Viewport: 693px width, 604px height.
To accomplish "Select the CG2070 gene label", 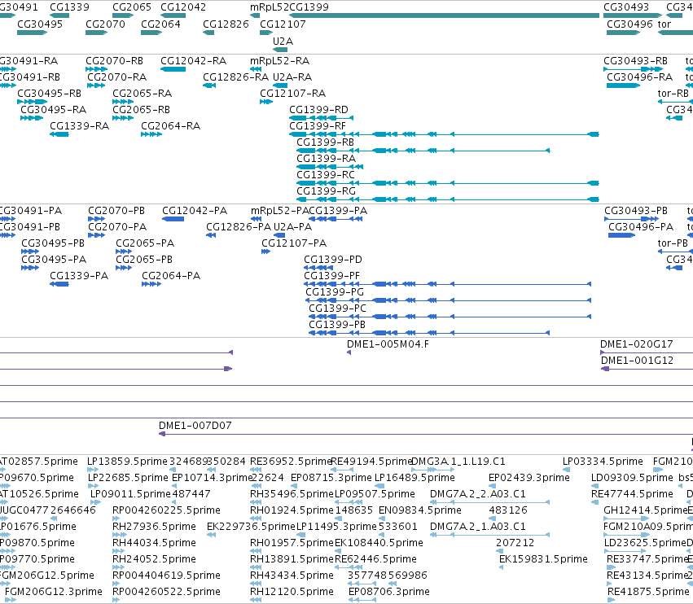I will pos(105,24).
